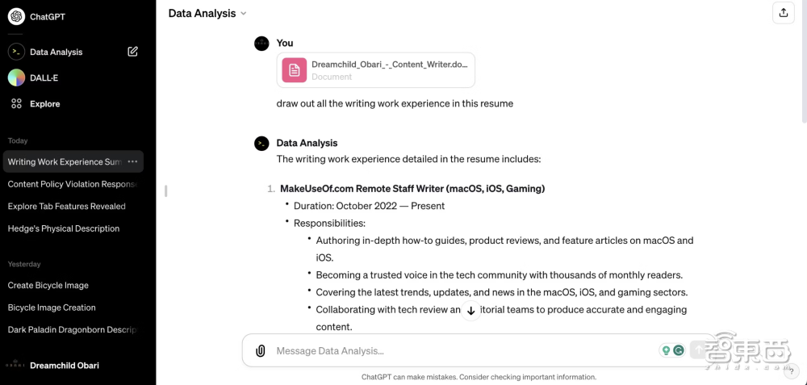Screen dimensions: 807x385
Task: Click the share conversation upload icon
Action: (x=783, y=13)
